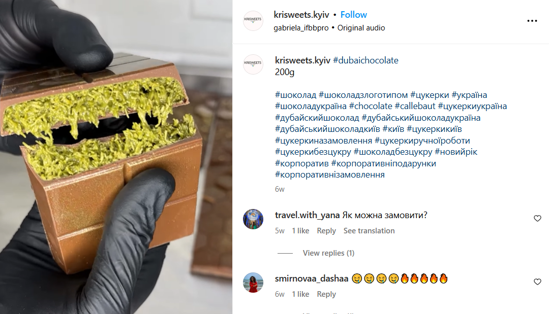The height and width of the screenshot is (314, 549).
Task: Open the Original audio link
Action: (x=361, y=28)
